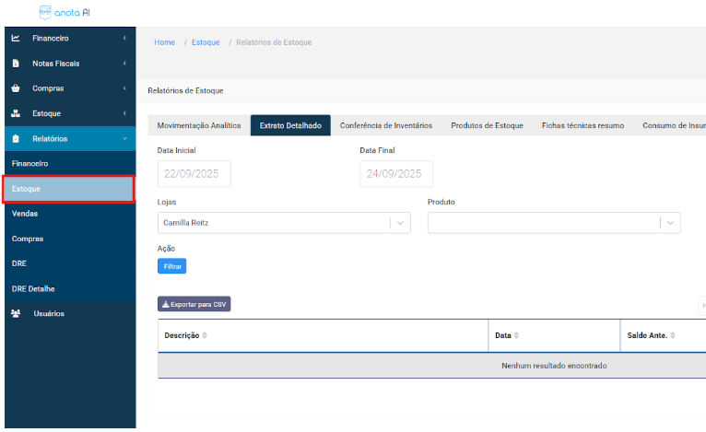Click the Relatórios clipboard icon
The height and width of the screenshot is (432, 706).
[16, 139]
